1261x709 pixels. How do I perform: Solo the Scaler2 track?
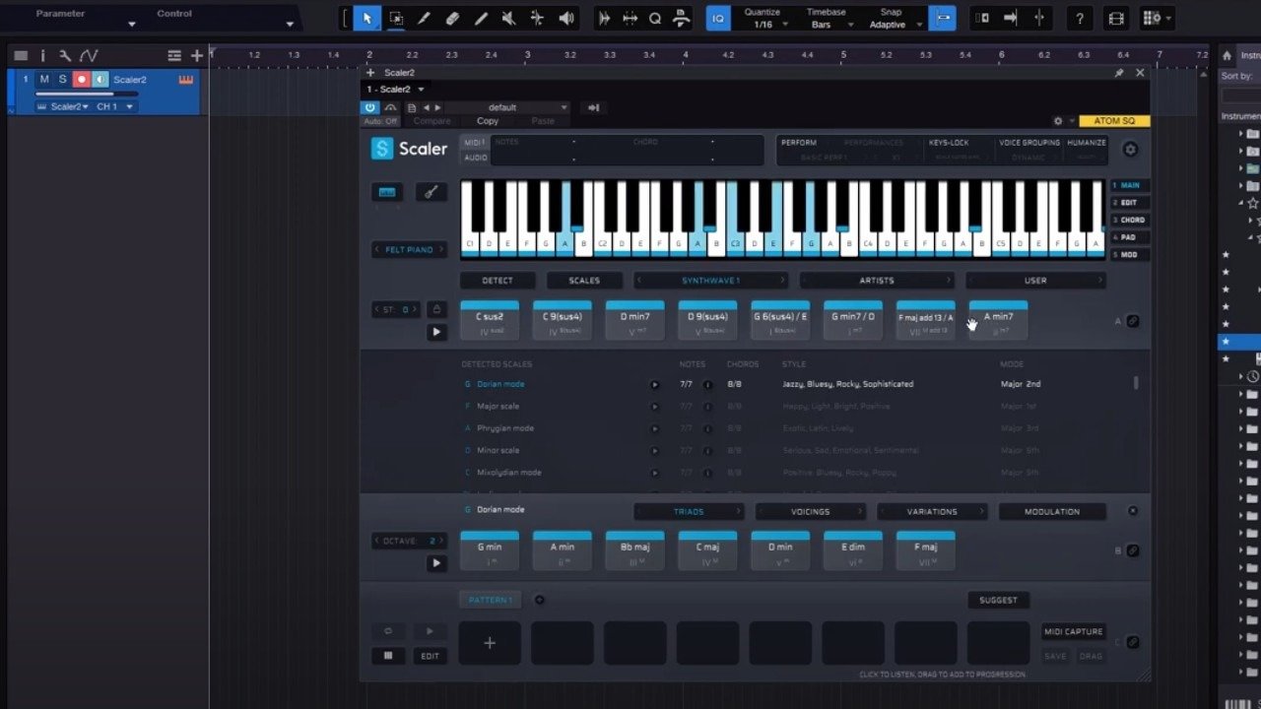point(63,80)
